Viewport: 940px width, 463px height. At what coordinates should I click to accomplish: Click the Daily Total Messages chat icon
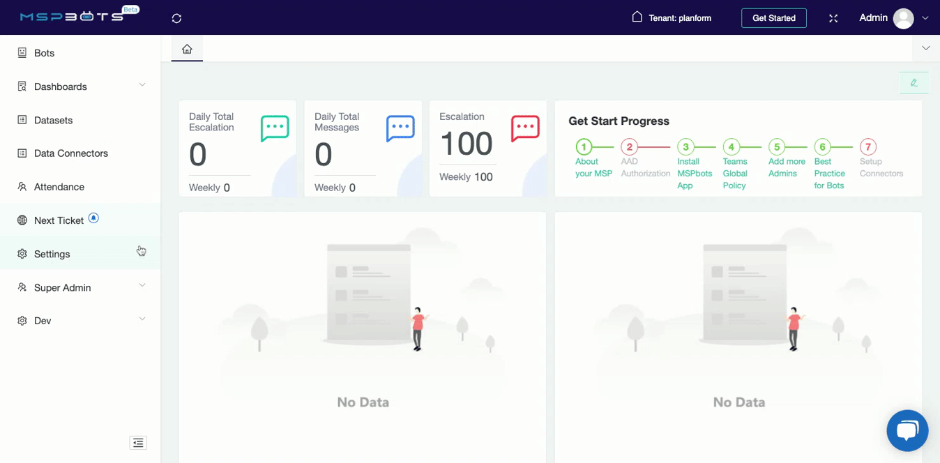point(400,129)
